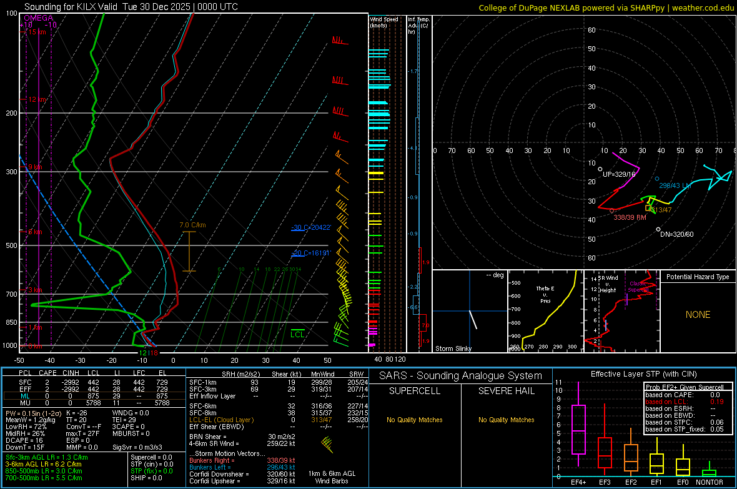Click the MeanW = 1.2g/kg value

click(31, 420)
